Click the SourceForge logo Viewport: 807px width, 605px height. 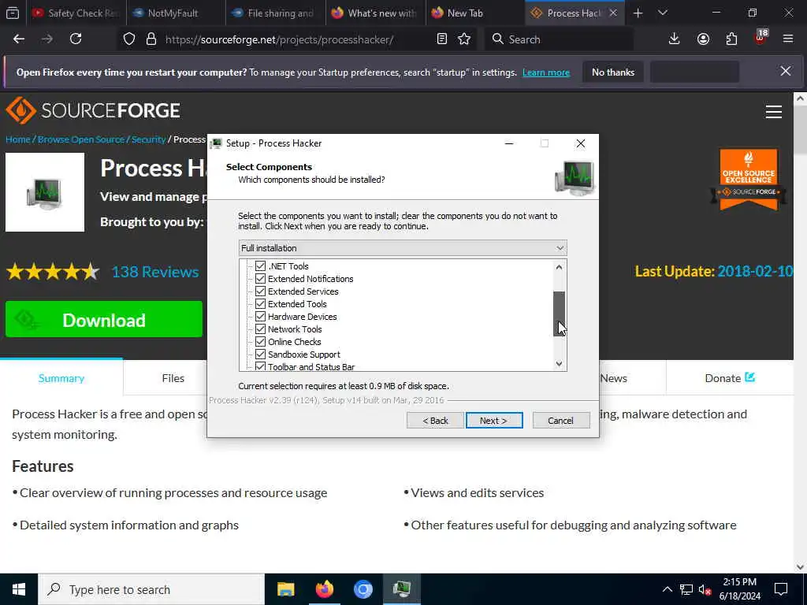click(93, 110)
